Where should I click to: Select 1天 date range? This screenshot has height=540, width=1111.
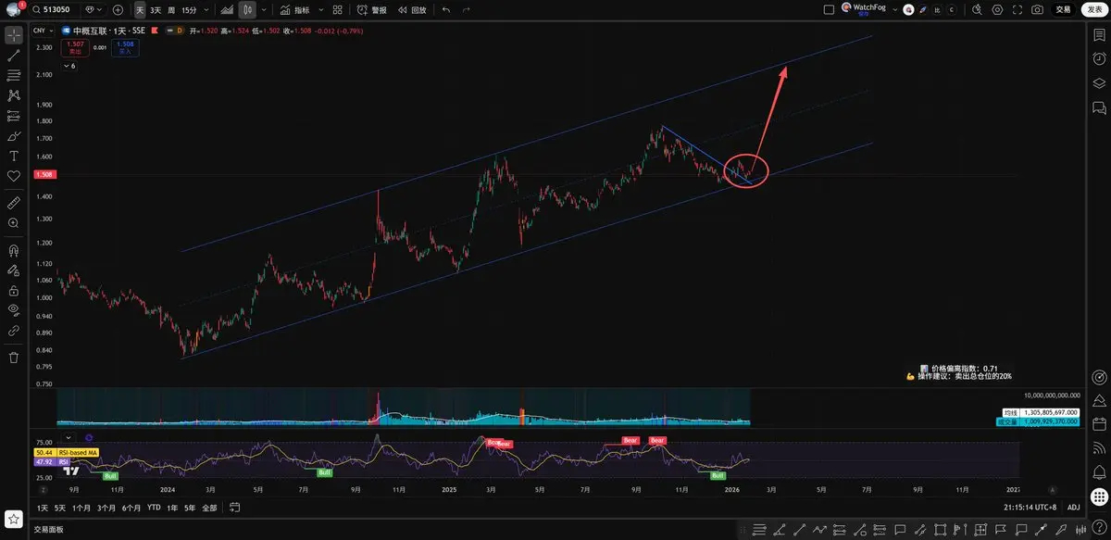coord(43,508)
